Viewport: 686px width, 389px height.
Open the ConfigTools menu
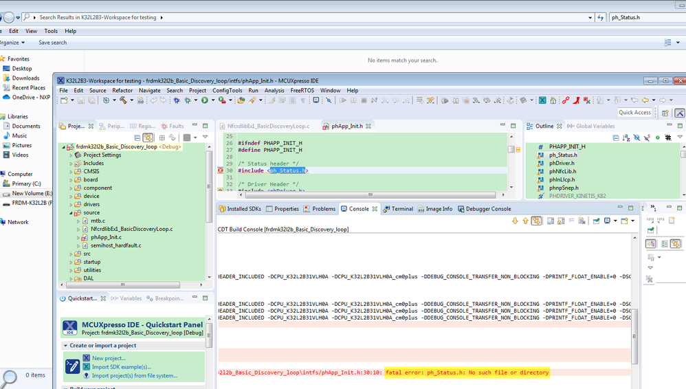pyautogui.click(x=227, y=91)
